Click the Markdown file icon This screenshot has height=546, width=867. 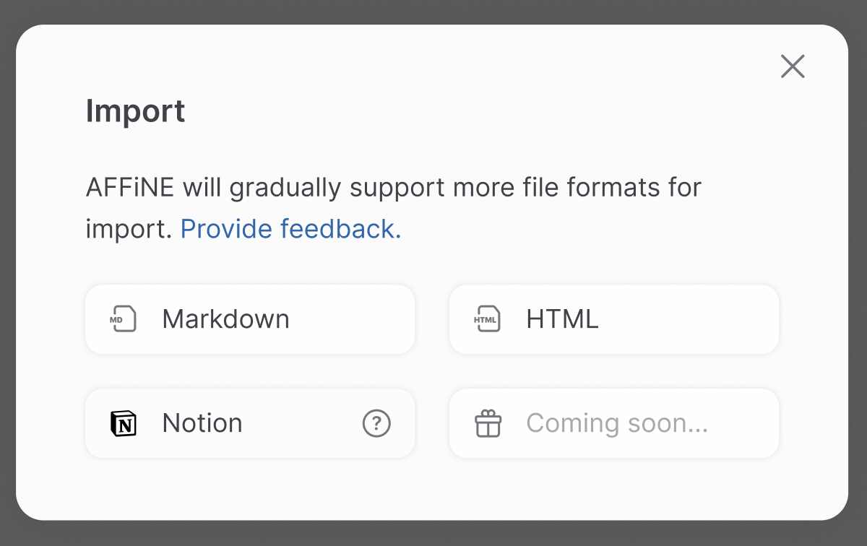124,318
